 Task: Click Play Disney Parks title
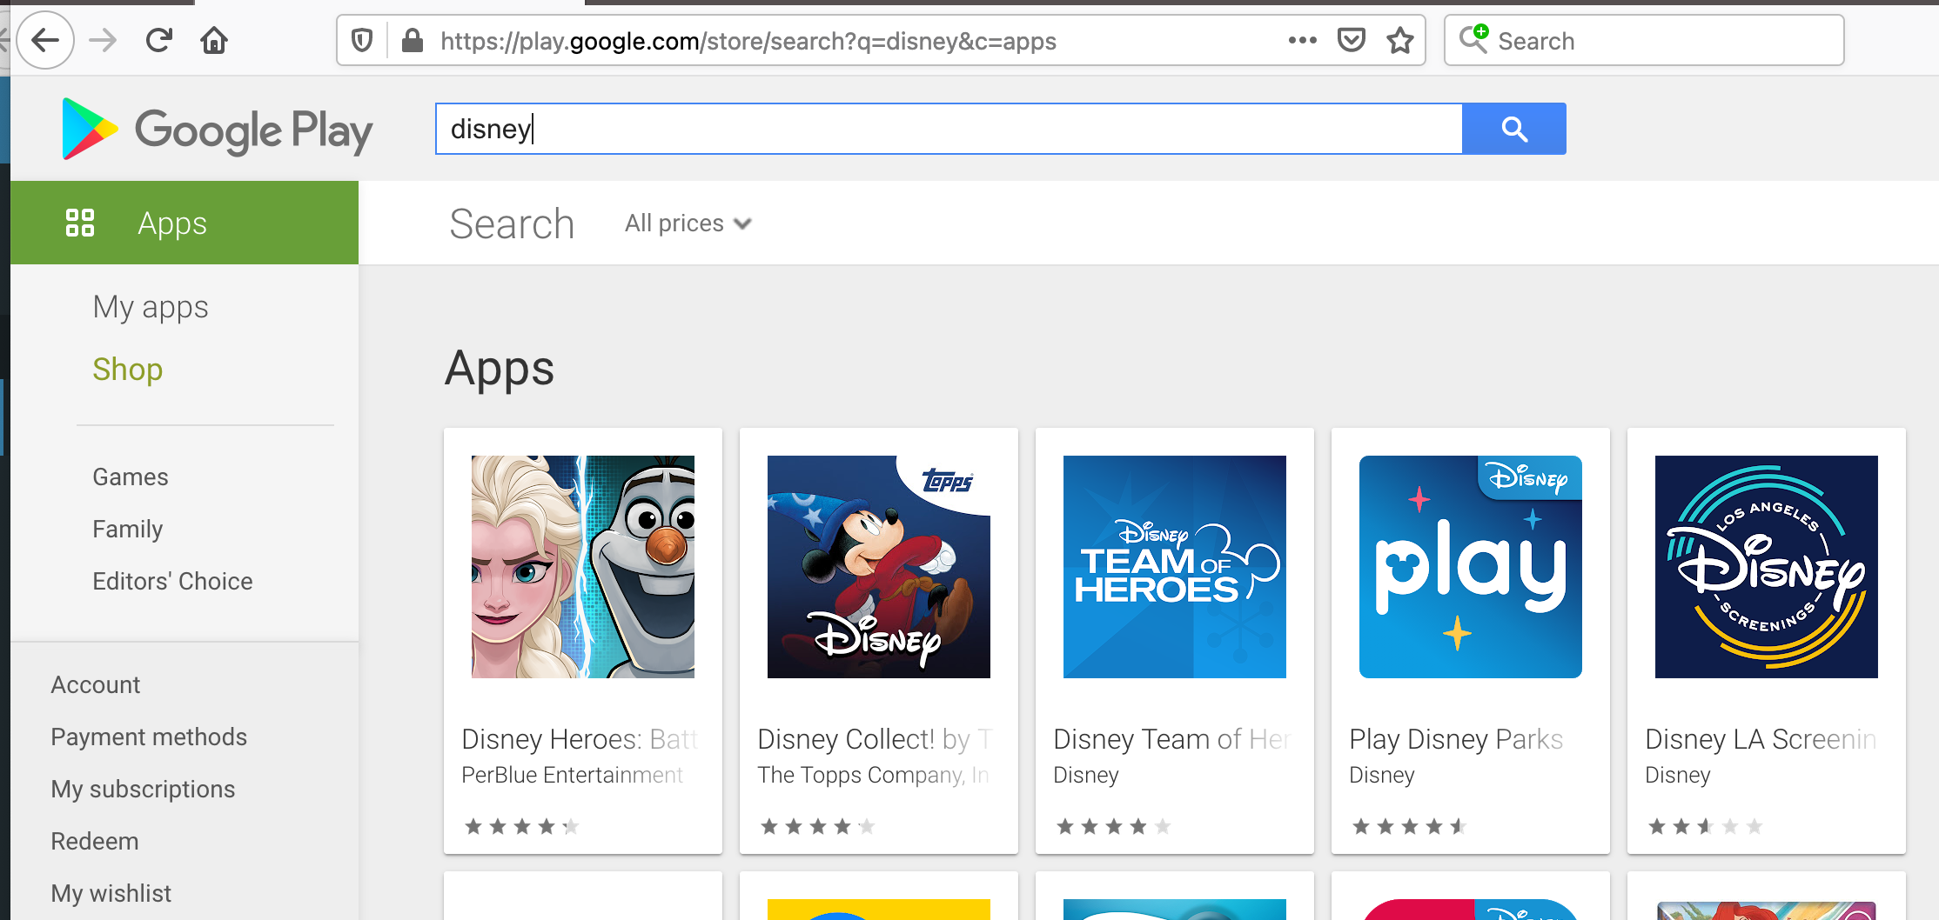(x=1456, y=739)
